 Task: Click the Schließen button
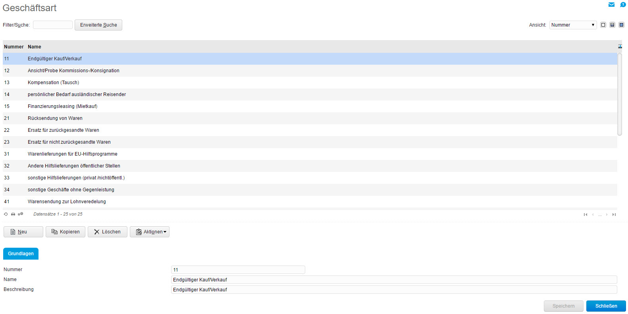click(x=606, y=306)
